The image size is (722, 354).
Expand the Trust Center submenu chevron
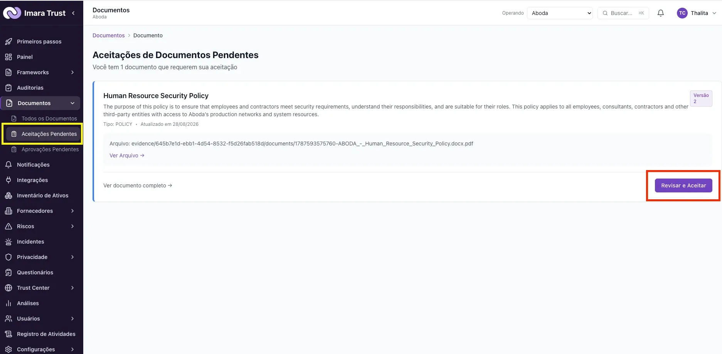tap(72, 288)
